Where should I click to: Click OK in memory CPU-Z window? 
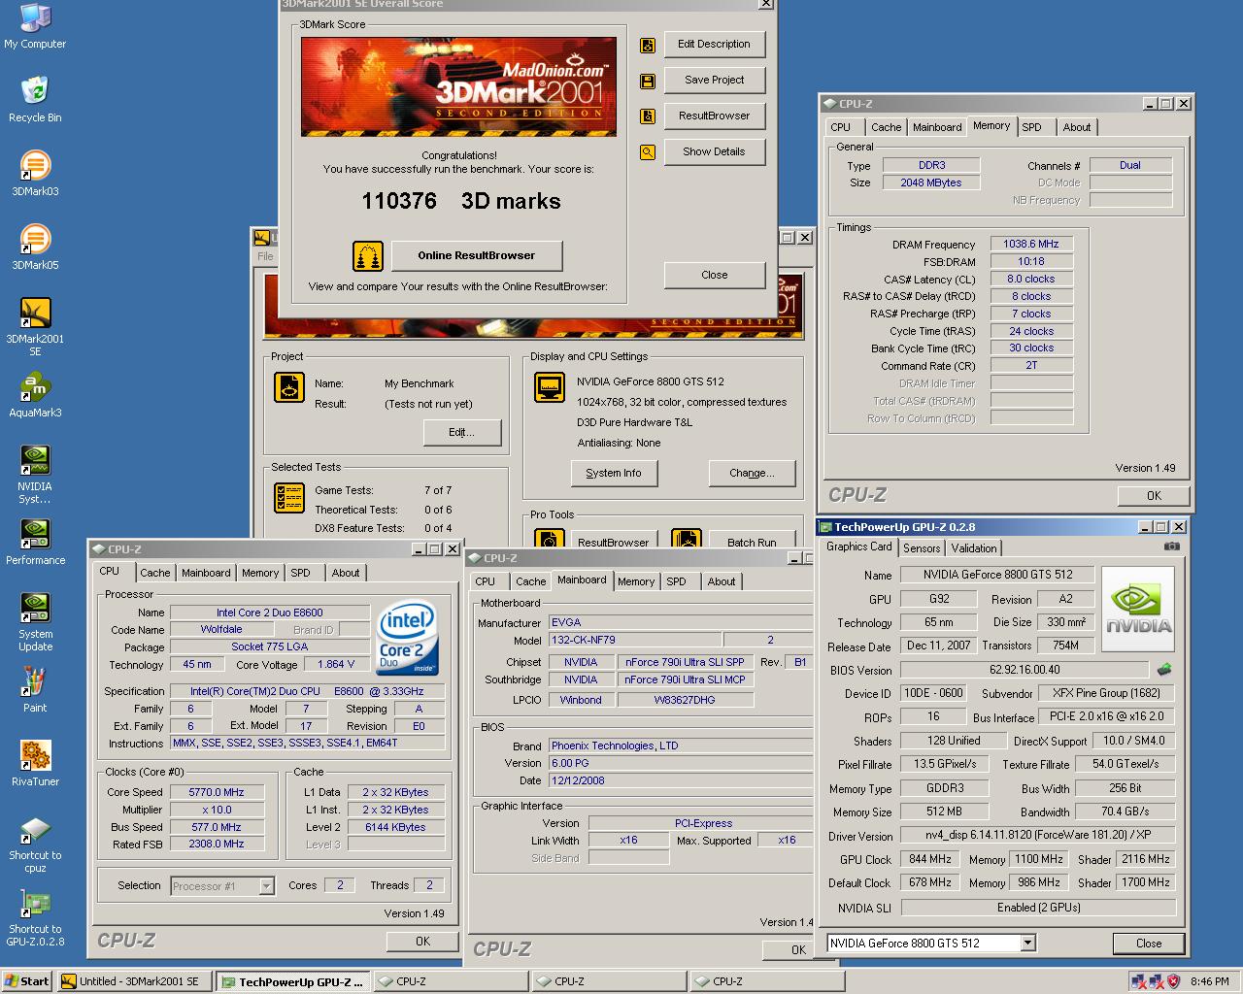coord(1154,495)
